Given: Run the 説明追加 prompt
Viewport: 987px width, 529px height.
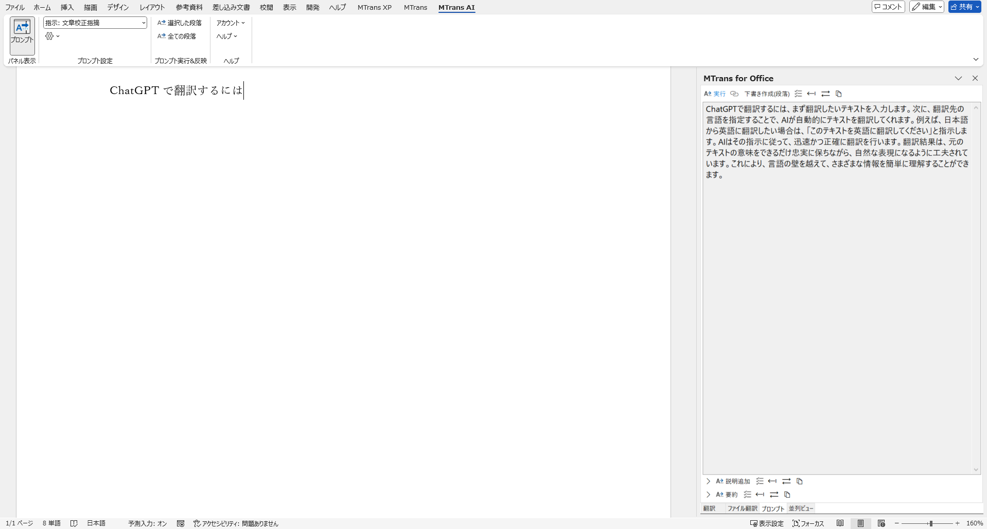Looking at the screenshot, I should (733, 481).
